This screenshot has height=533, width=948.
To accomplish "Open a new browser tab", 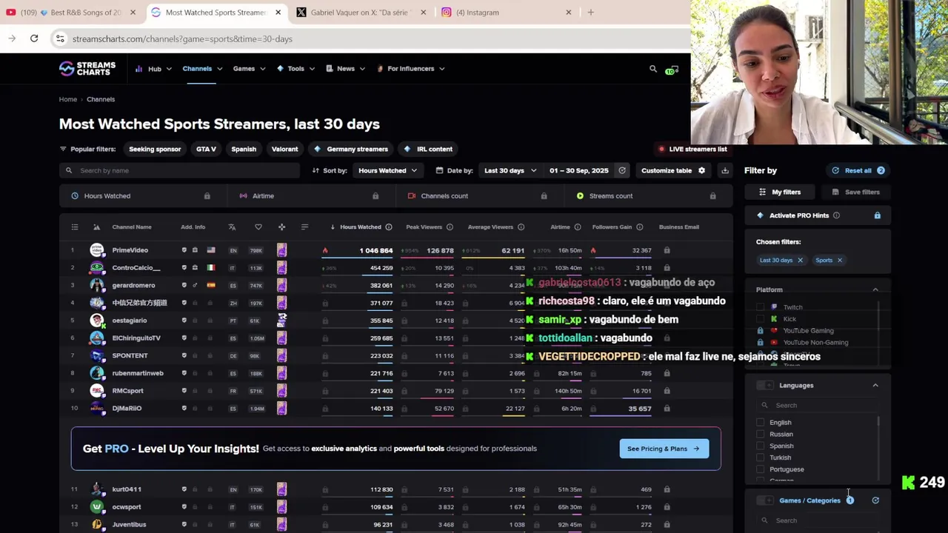I will [590, 13].
